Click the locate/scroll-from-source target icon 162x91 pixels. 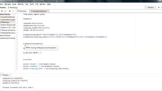(2, 11)
